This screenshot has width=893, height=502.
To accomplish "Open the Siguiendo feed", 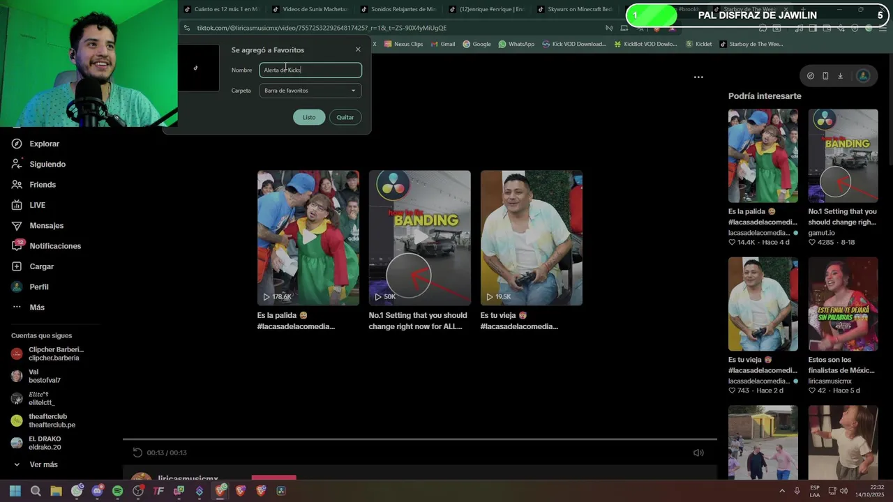I will click(x=39, y=164).
